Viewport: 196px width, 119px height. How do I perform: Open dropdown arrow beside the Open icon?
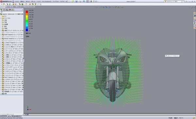point(74,2)
